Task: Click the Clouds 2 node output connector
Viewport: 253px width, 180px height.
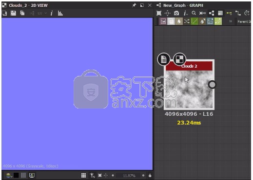Action: (x=212, y=85)
